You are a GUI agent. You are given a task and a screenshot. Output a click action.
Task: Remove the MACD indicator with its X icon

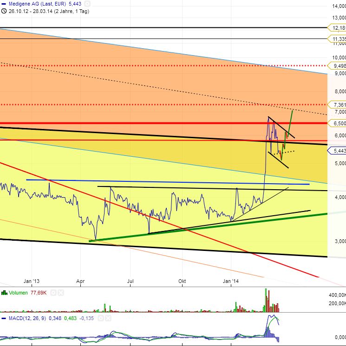(x=108, y=318)
